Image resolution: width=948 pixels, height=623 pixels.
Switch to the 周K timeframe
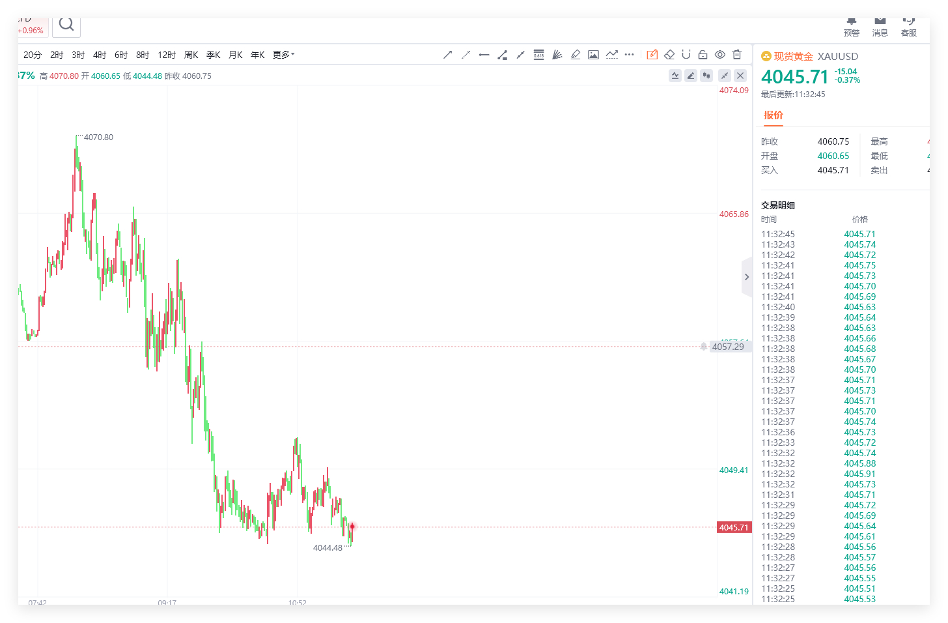[x=191, y=55]
